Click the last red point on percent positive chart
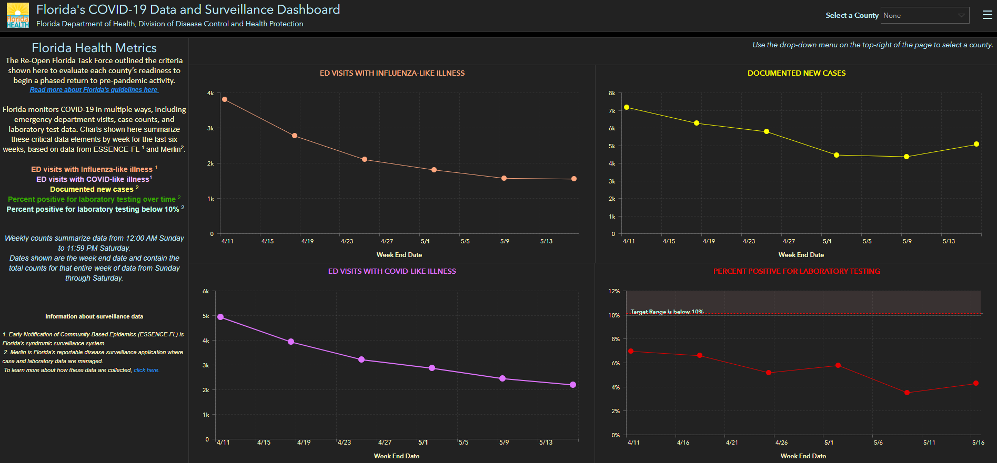The height and width of the screenshot is (463, 997). pos(976,383)
